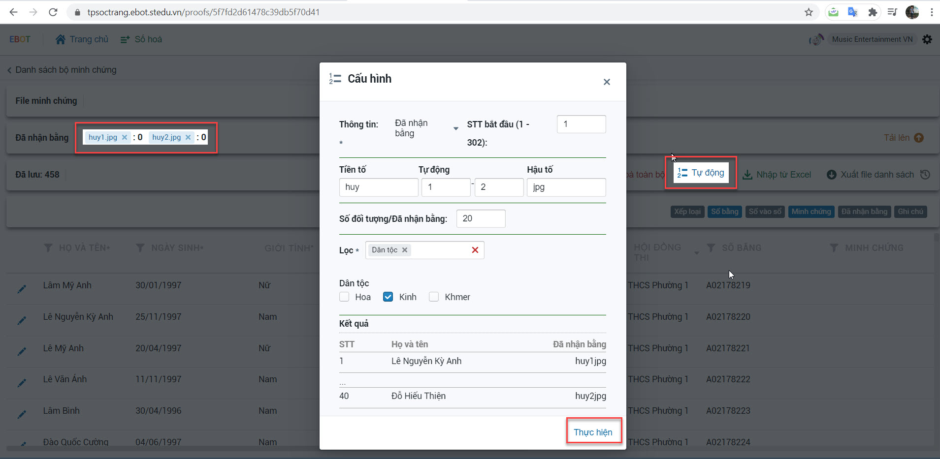Clear the Lọc filter with red X
This screenshot has height=459, width=940.
(x=475, y=250)
